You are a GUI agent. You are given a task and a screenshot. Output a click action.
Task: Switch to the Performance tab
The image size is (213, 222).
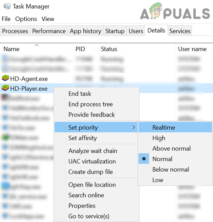49,31
